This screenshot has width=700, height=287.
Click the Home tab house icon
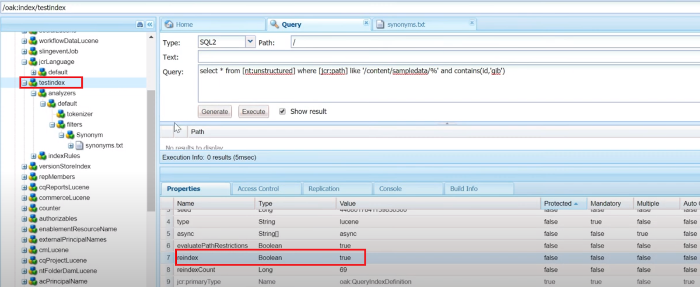tap(169, 24)
